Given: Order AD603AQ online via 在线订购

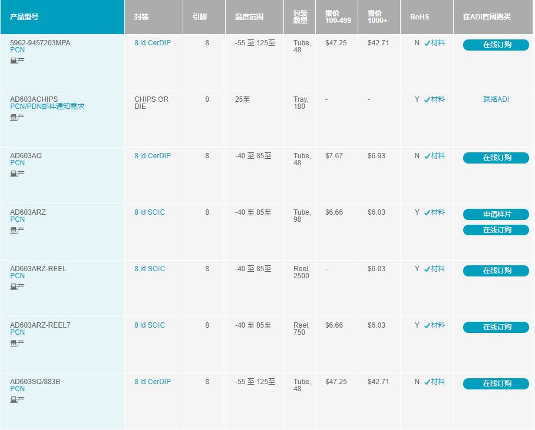Looking at the screenshot, I should pyautogui.click(x=496, y=158).
